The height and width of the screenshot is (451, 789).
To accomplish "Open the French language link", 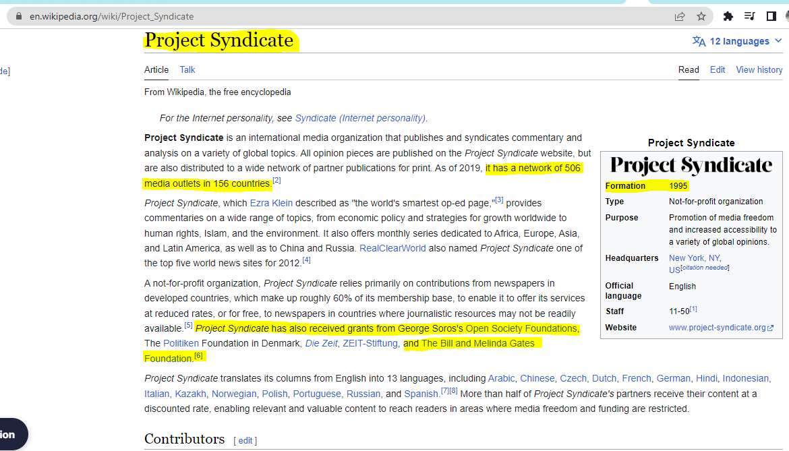I will pos(637,379).
